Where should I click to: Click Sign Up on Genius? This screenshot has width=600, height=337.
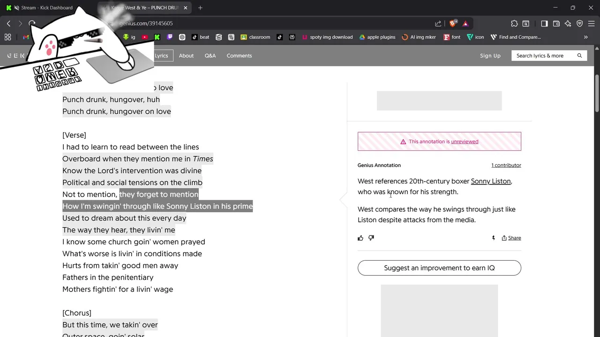(x=490, y=56)
